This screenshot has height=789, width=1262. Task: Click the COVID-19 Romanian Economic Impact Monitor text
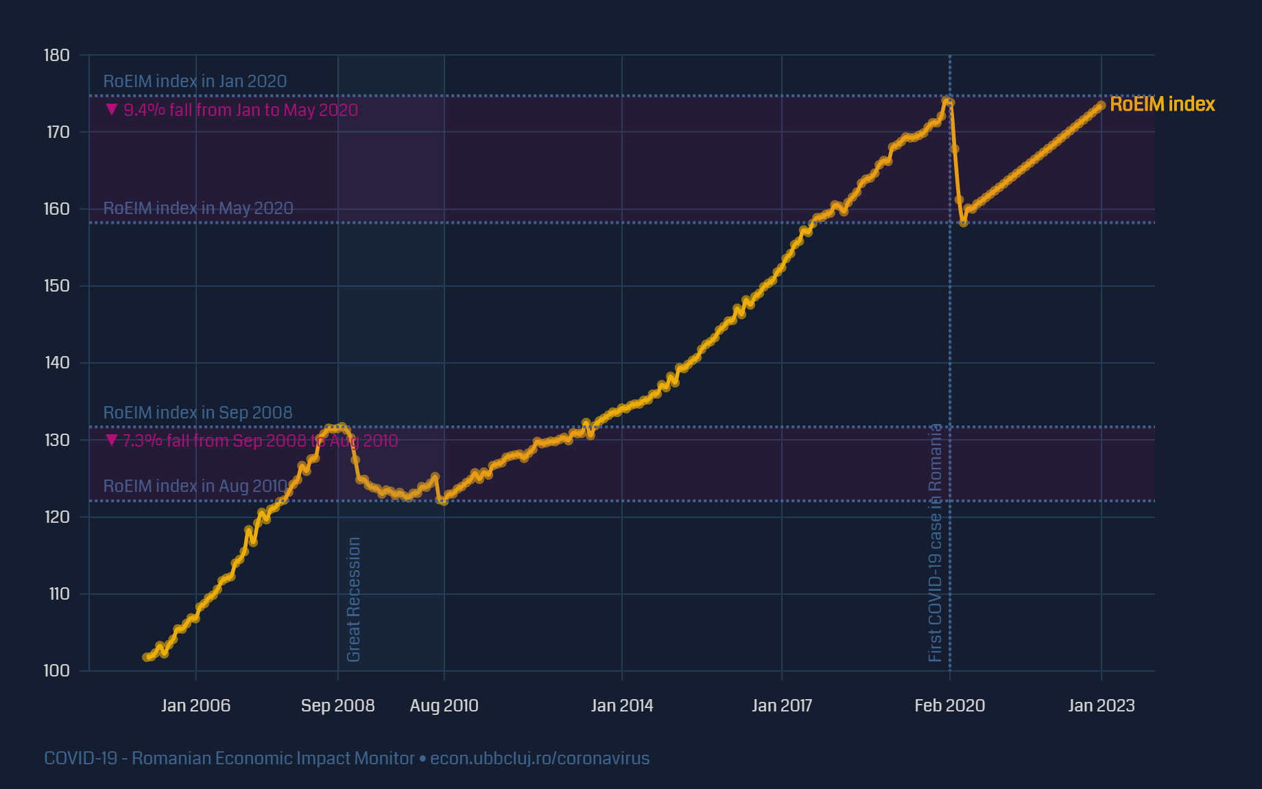click(229, 758)
